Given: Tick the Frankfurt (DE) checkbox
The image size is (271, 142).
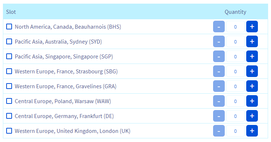Looking at the screenshot, I should pos(9,116).
